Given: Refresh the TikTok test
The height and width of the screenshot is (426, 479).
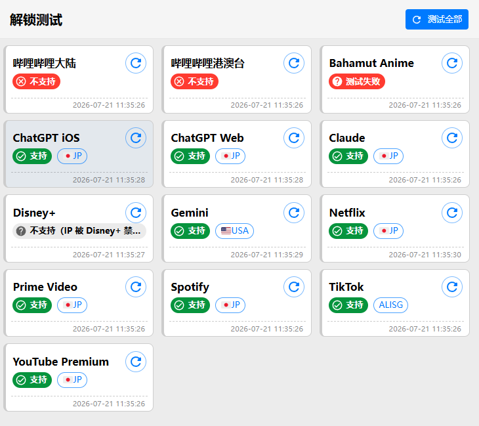Looking at the screenshot, I should pos(452,287).
